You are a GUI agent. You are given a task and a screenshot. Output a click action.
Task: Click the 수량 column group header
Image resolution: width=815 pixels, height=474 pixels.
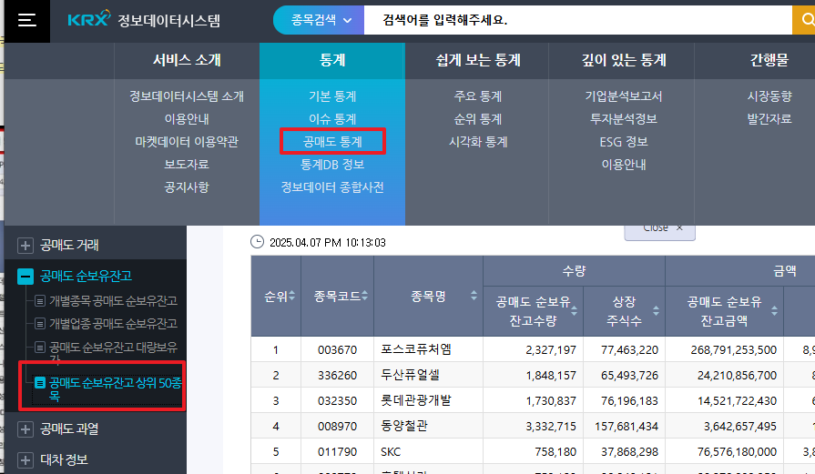574,270
